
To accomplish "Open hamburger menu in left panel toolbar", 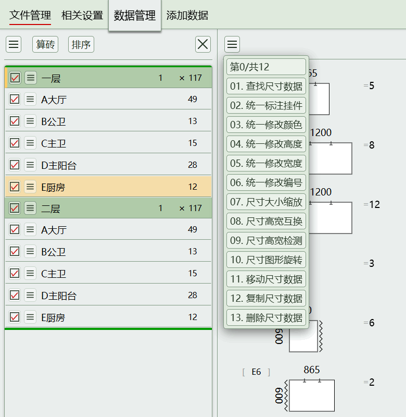I will 14,44.
